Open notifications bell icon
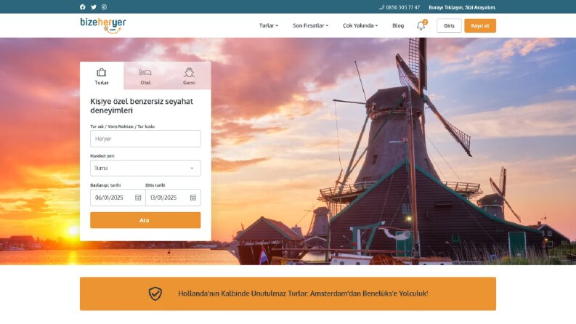The width and height of the screenshot is (576, 324). [x=421, y=25]
